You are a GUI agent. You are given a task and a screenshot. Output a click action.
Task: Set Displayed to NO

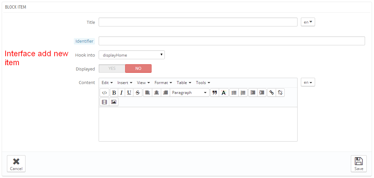click(138, 68)
